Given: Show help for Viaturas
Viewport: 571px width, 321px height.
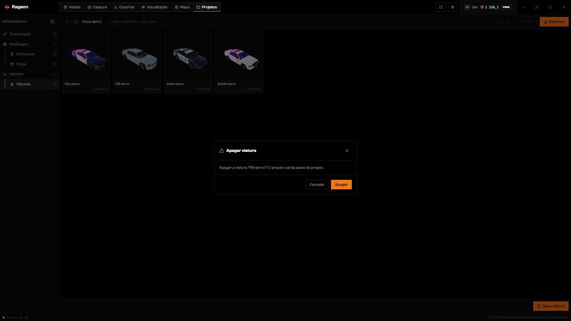Looking at the screenshot, I should pos(55,84).
